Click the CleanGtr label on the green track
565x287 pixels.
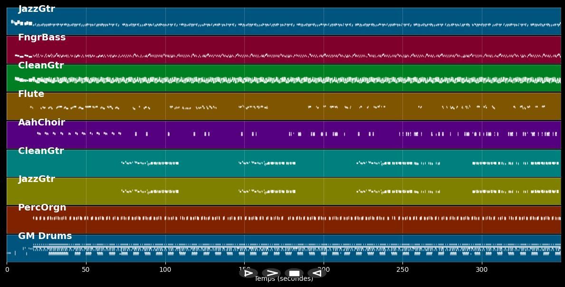coord(41,66)
